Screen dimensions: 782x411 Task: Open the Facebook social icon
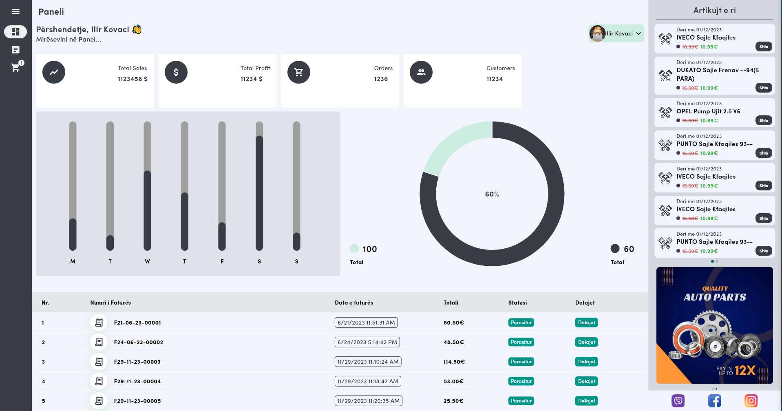click(715, 401)
